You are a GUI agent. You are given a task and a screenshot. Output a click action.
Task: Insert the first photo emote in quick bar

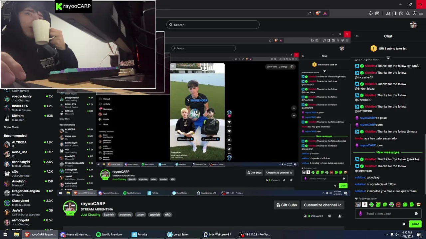click(x=358, y=204)
